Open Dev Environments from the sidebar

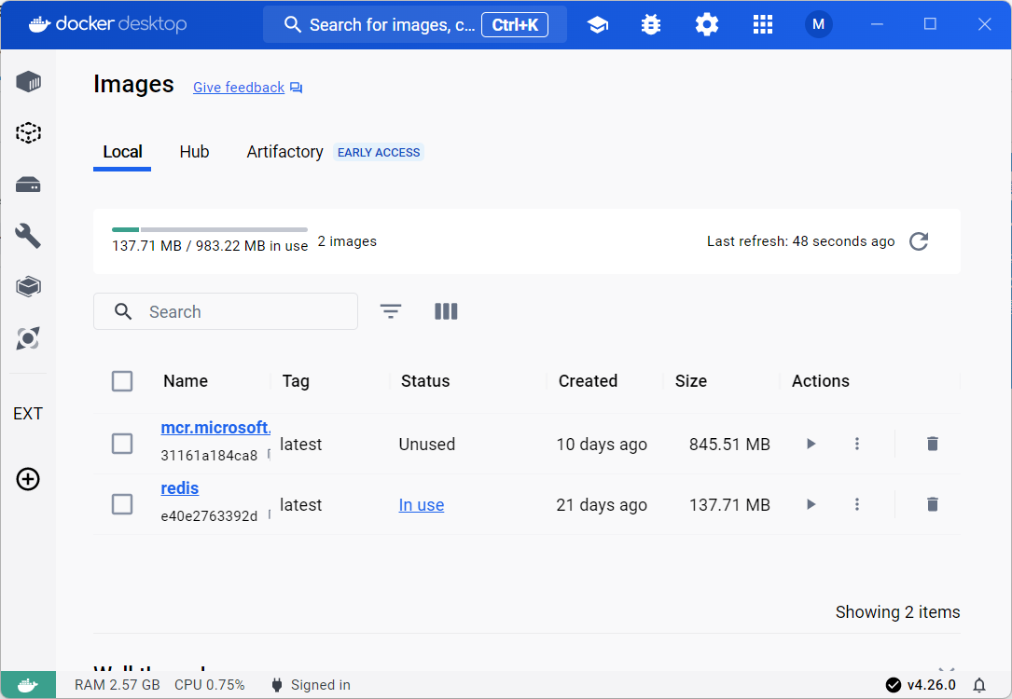[28, 286]
